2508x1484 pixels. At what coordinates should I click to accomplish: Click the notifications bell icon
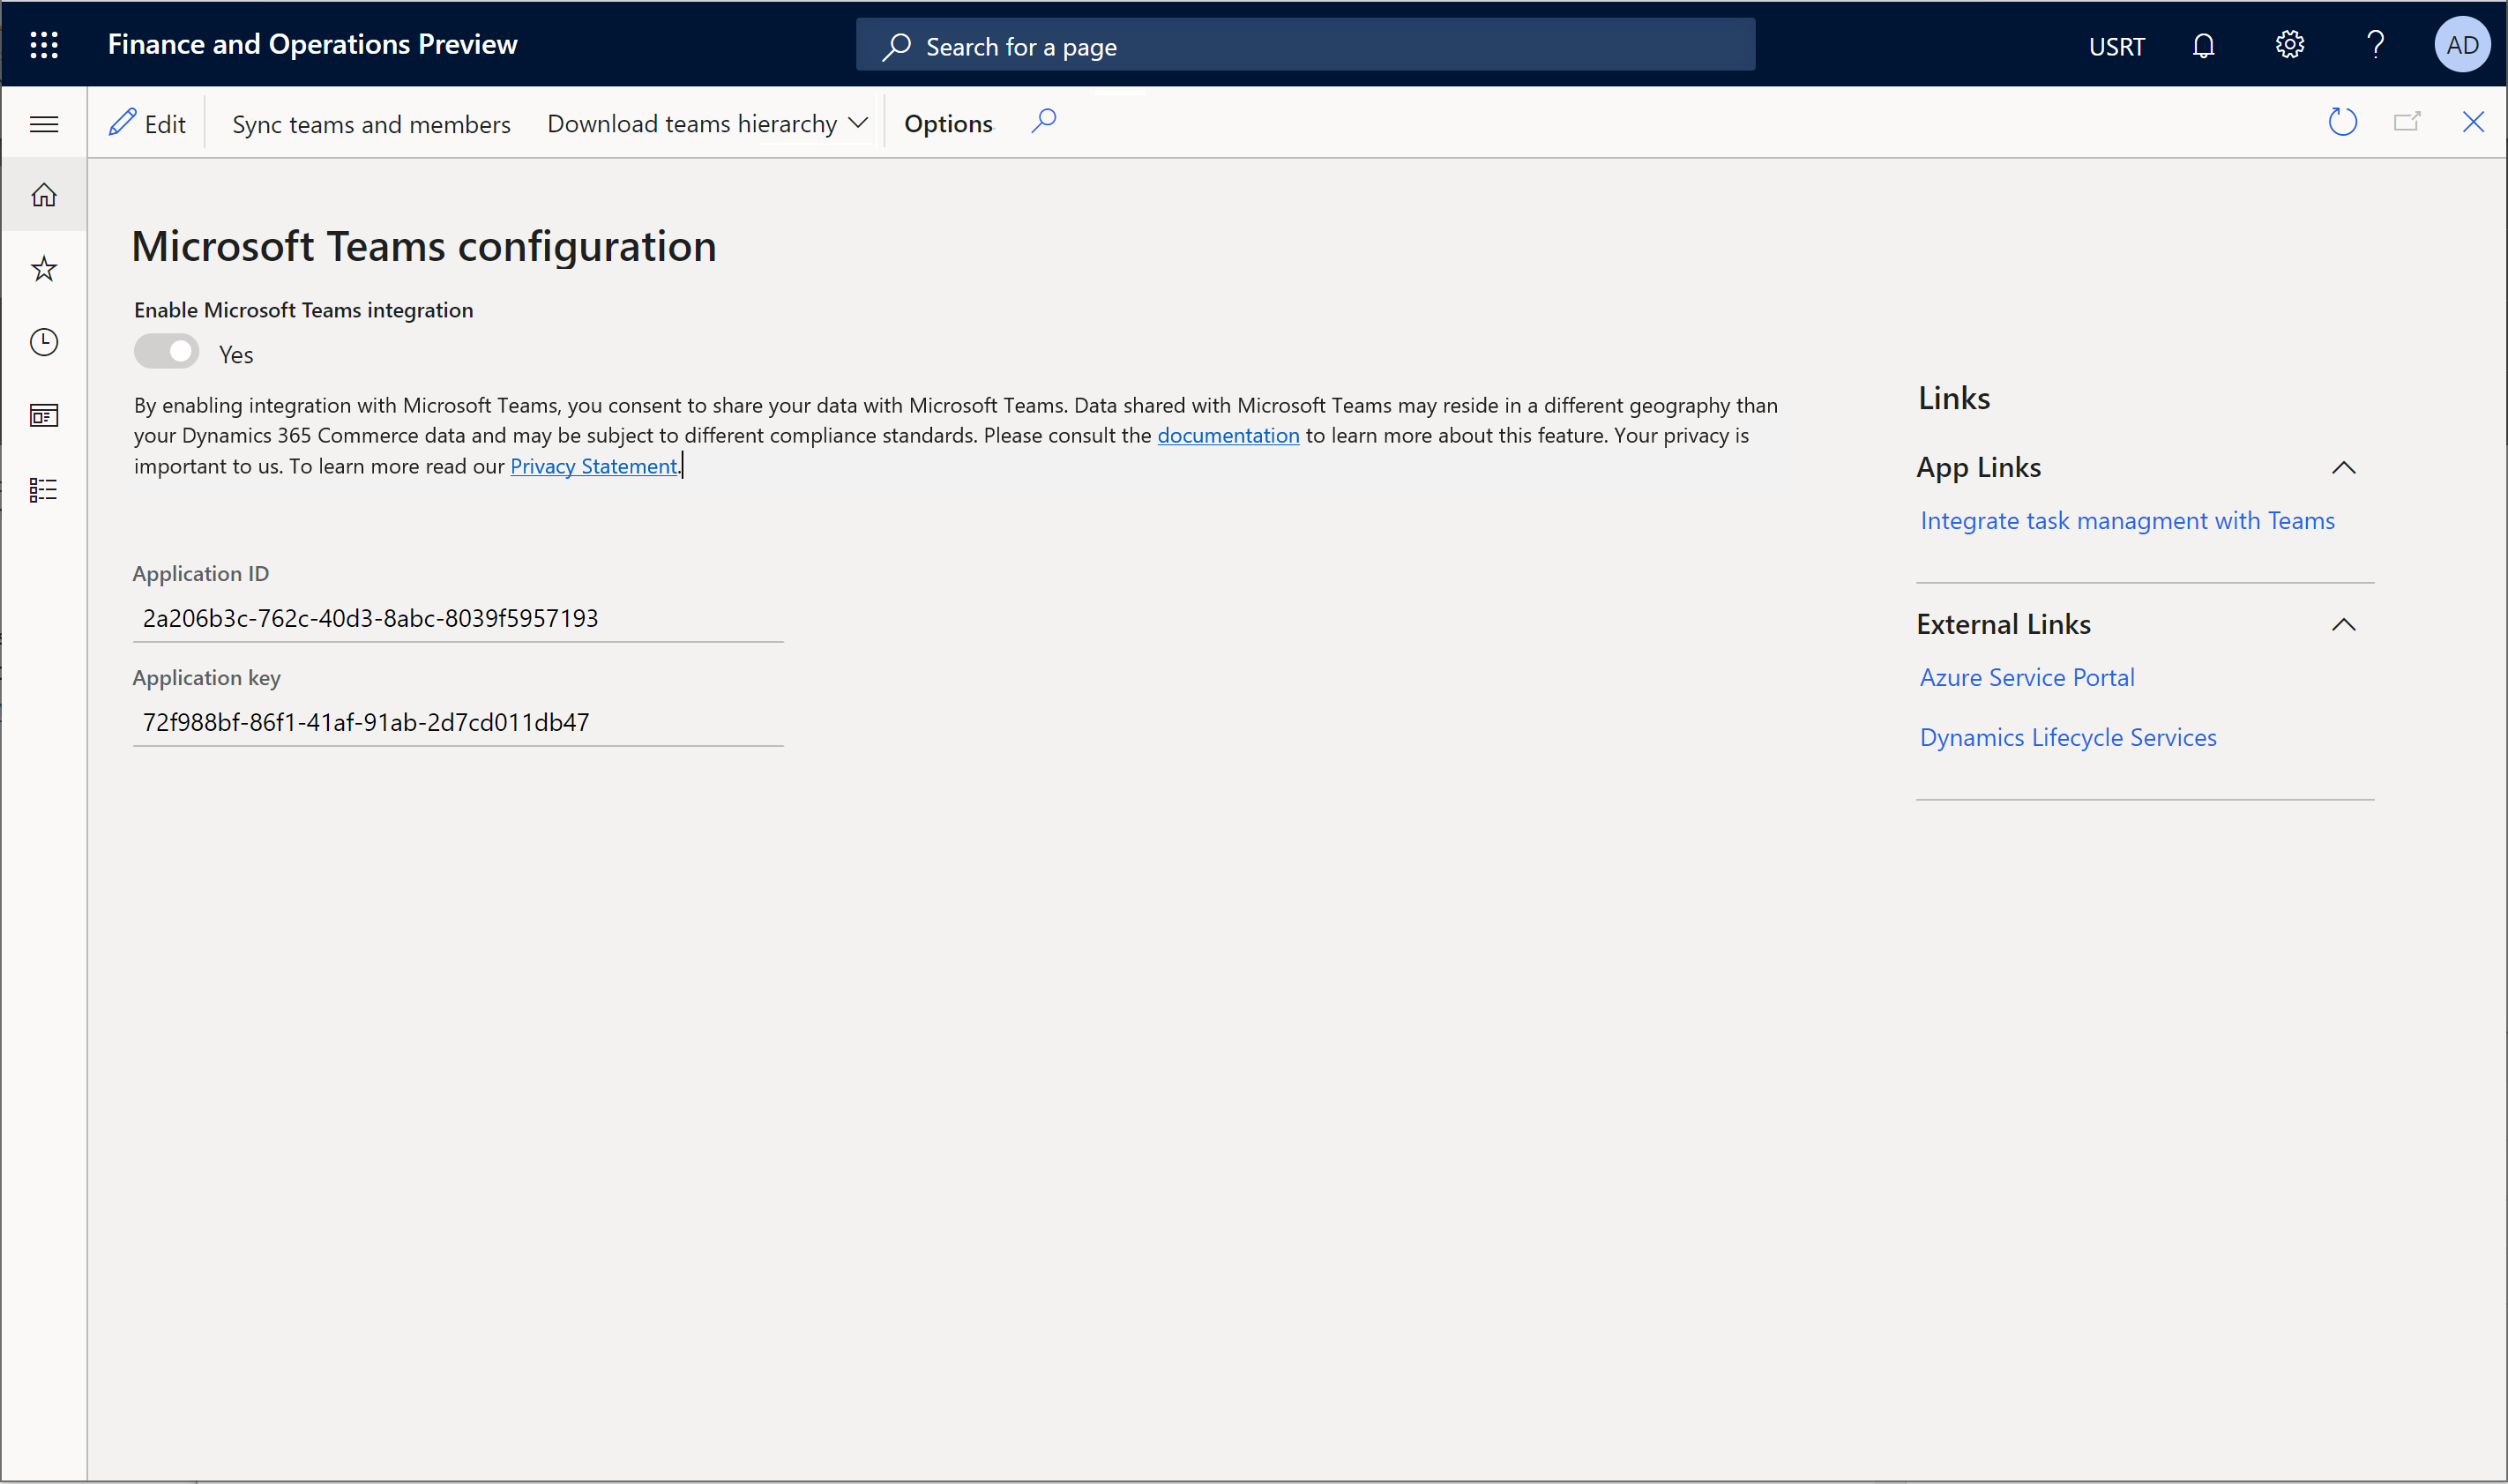click(2206, 44)
